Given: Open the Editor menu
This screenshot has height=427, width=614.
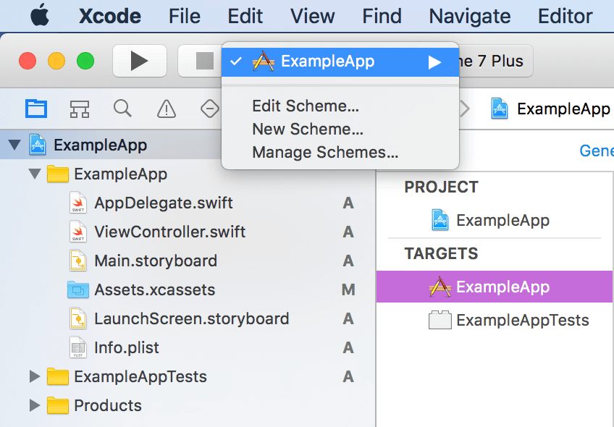Looking at the screenshot, I should [x=565, y=17].
